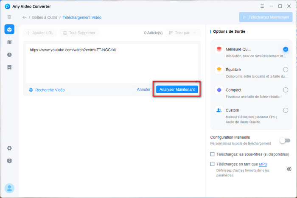Select the Équilibré output option
This screenshot has height=198, width=297.
point(286,70)
